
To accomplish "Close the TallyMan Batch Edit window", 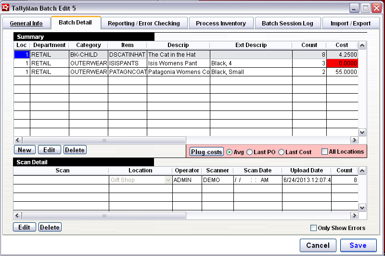I will (376, 8).
